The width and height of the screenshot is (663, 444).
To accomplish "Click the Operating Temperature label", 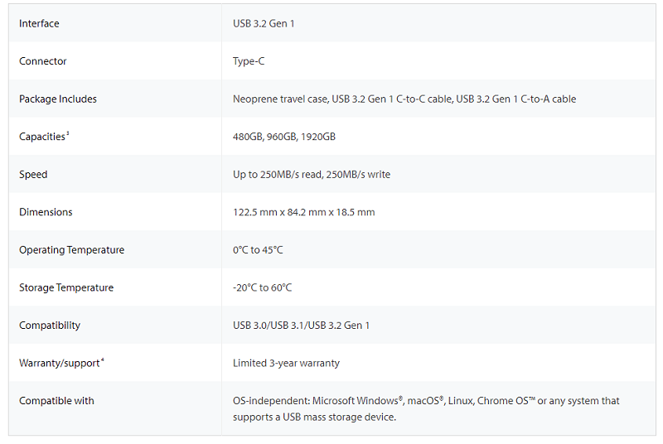I will click(71, 249).
